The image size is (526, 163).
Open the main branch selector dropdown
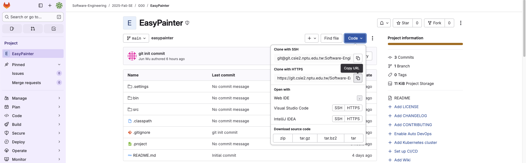coord(136,38)
